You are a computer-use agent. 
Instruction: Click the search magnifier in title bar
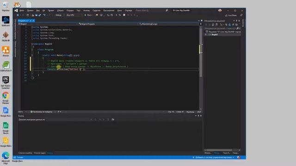166,11
